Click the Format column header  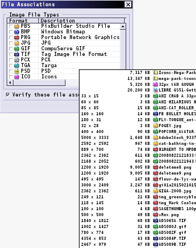click(x=23, y=21)
